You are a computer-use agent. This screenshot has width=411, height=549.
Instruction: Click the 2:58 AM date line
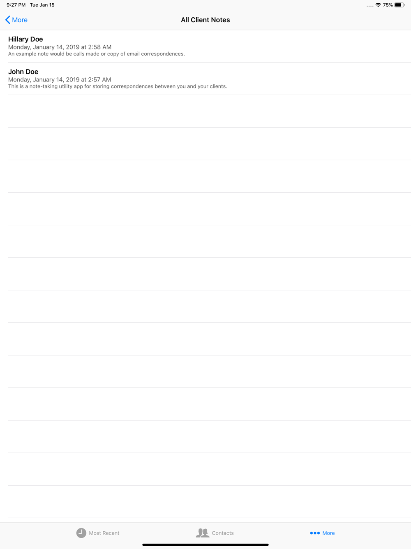click(x=60, y=47)
